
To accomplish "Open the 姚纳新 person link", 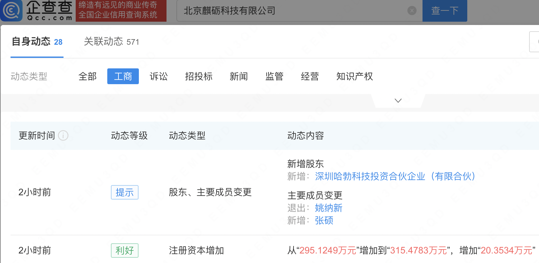I will click(x=328, y=208).
